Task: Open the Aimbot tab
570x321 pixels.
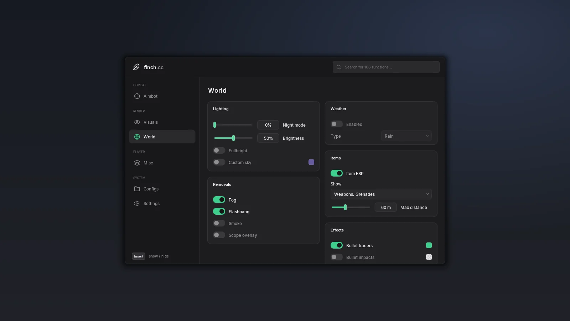Action: tap(162, 96)
